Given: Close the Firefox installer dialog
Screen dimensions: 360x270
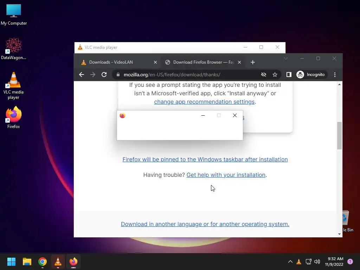Looking at the screenshot, I should coord(234,115).
